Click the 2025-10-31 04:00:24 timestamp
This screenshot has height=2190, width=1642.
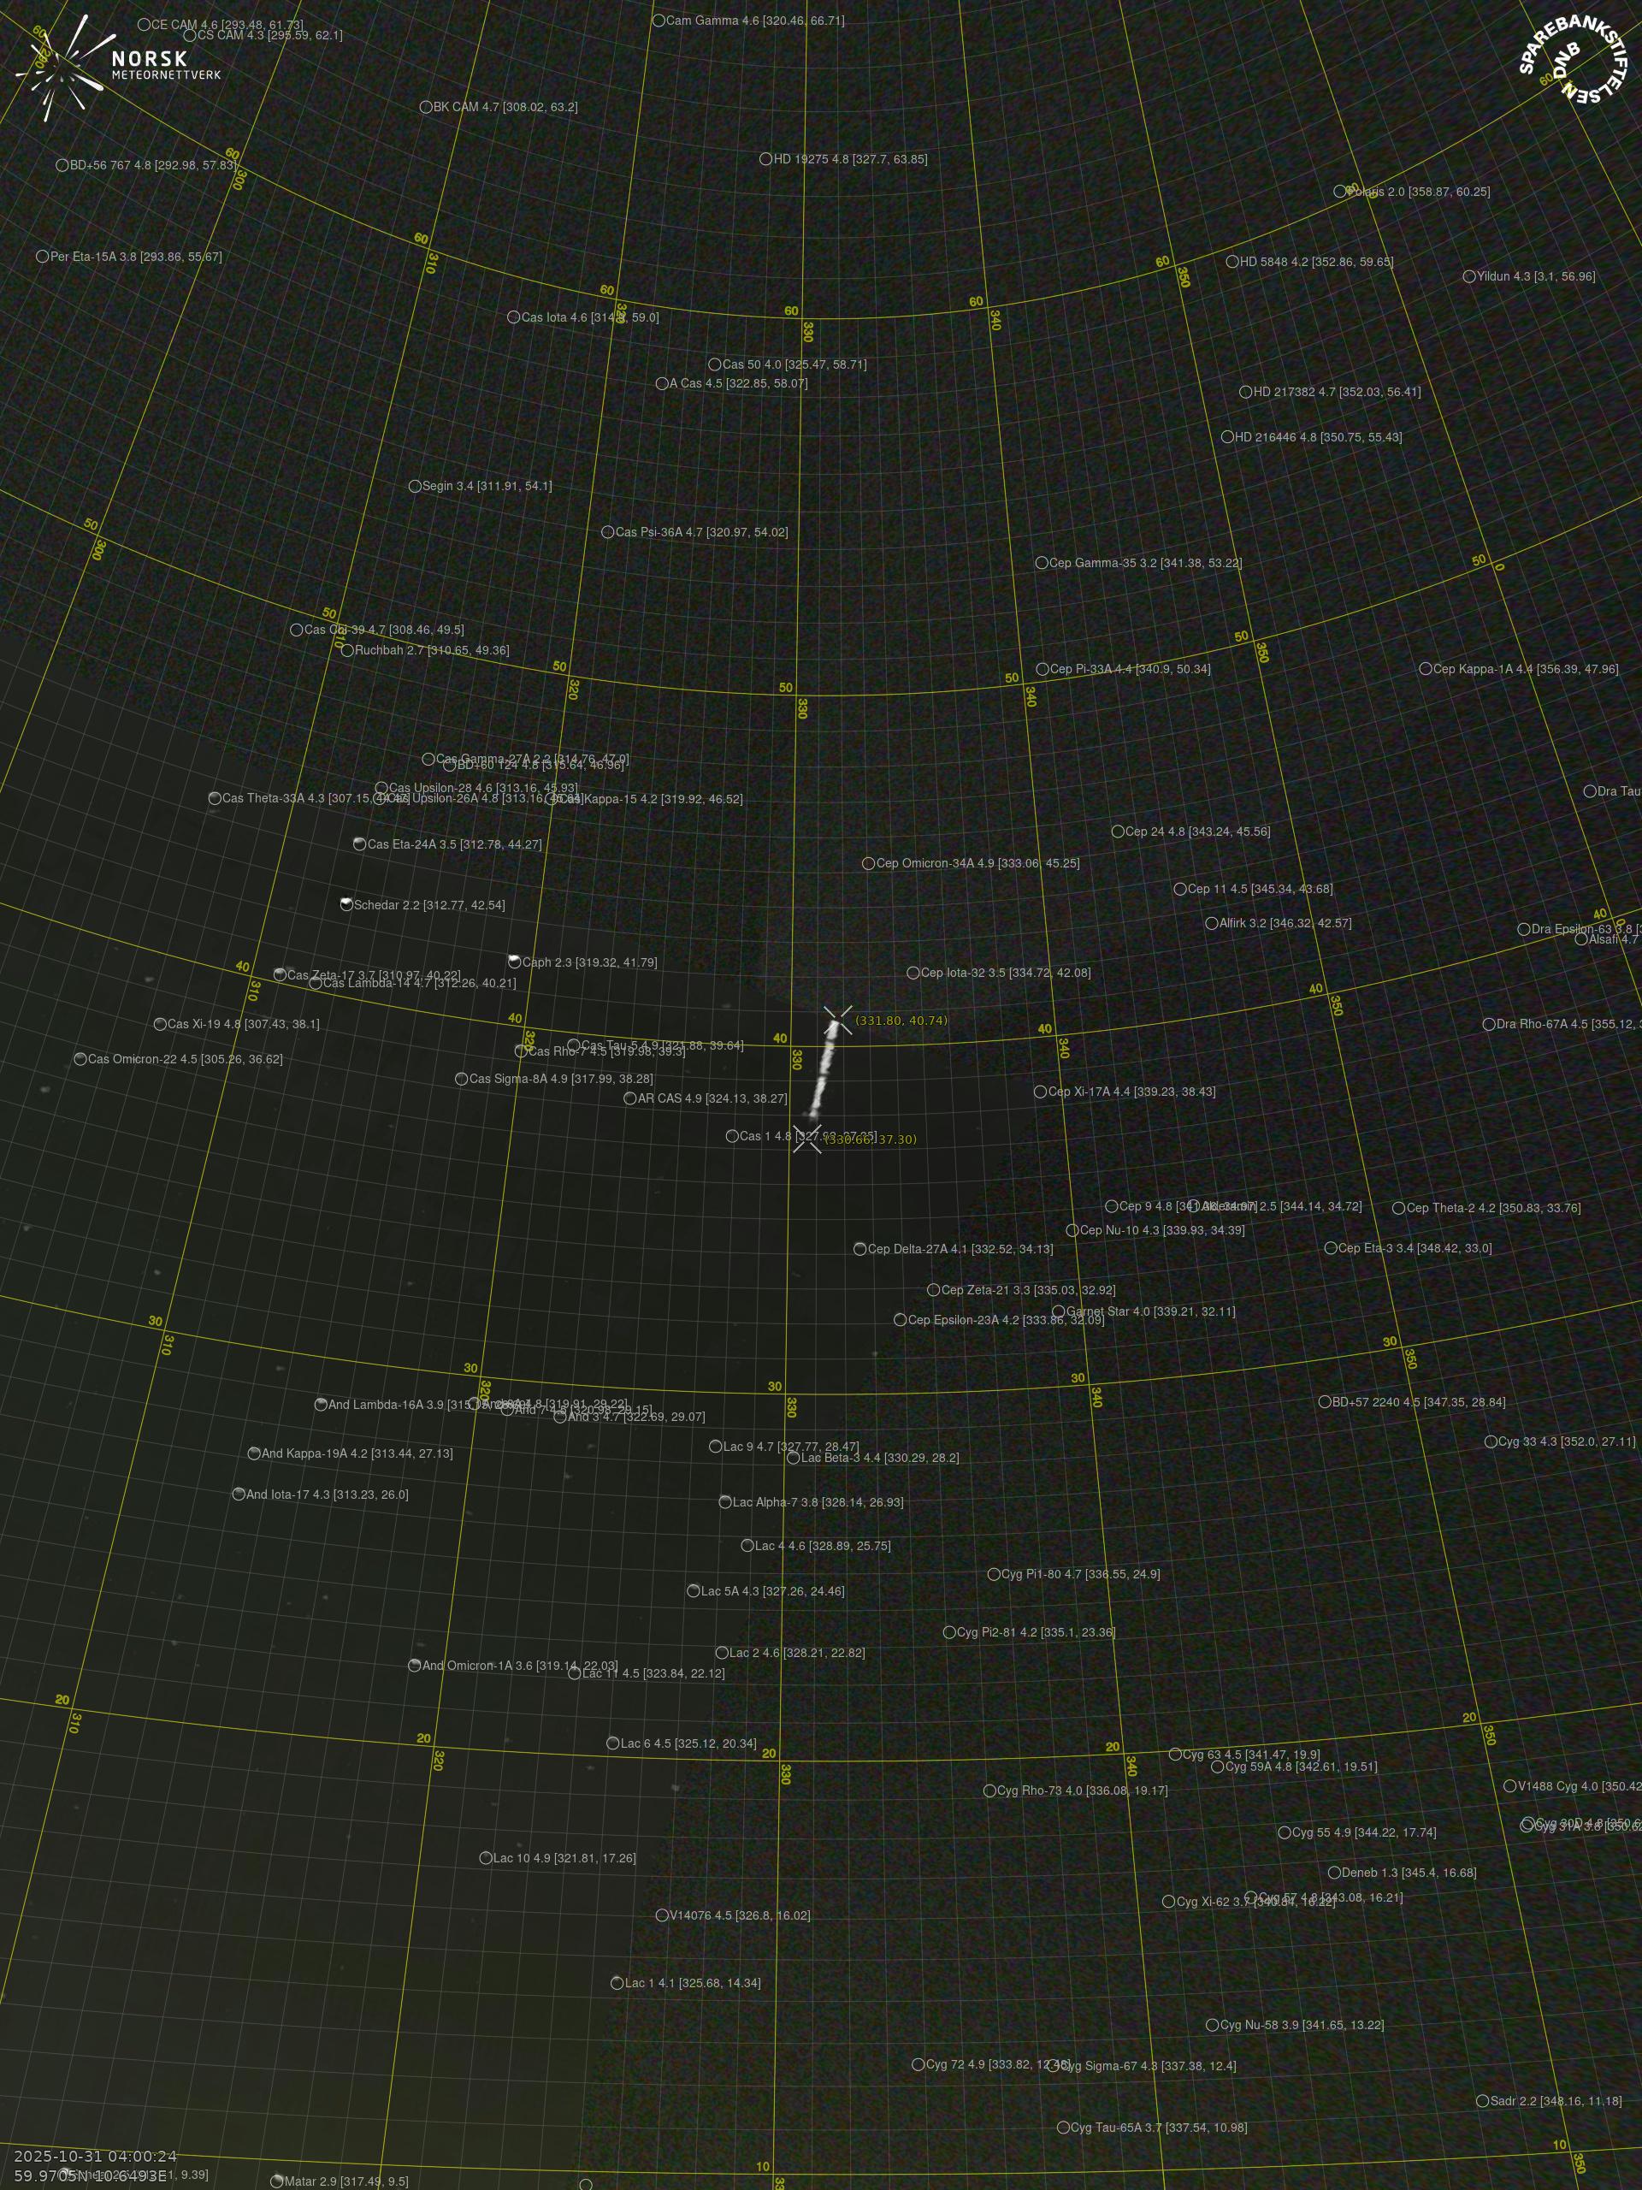pos(95,2155)
